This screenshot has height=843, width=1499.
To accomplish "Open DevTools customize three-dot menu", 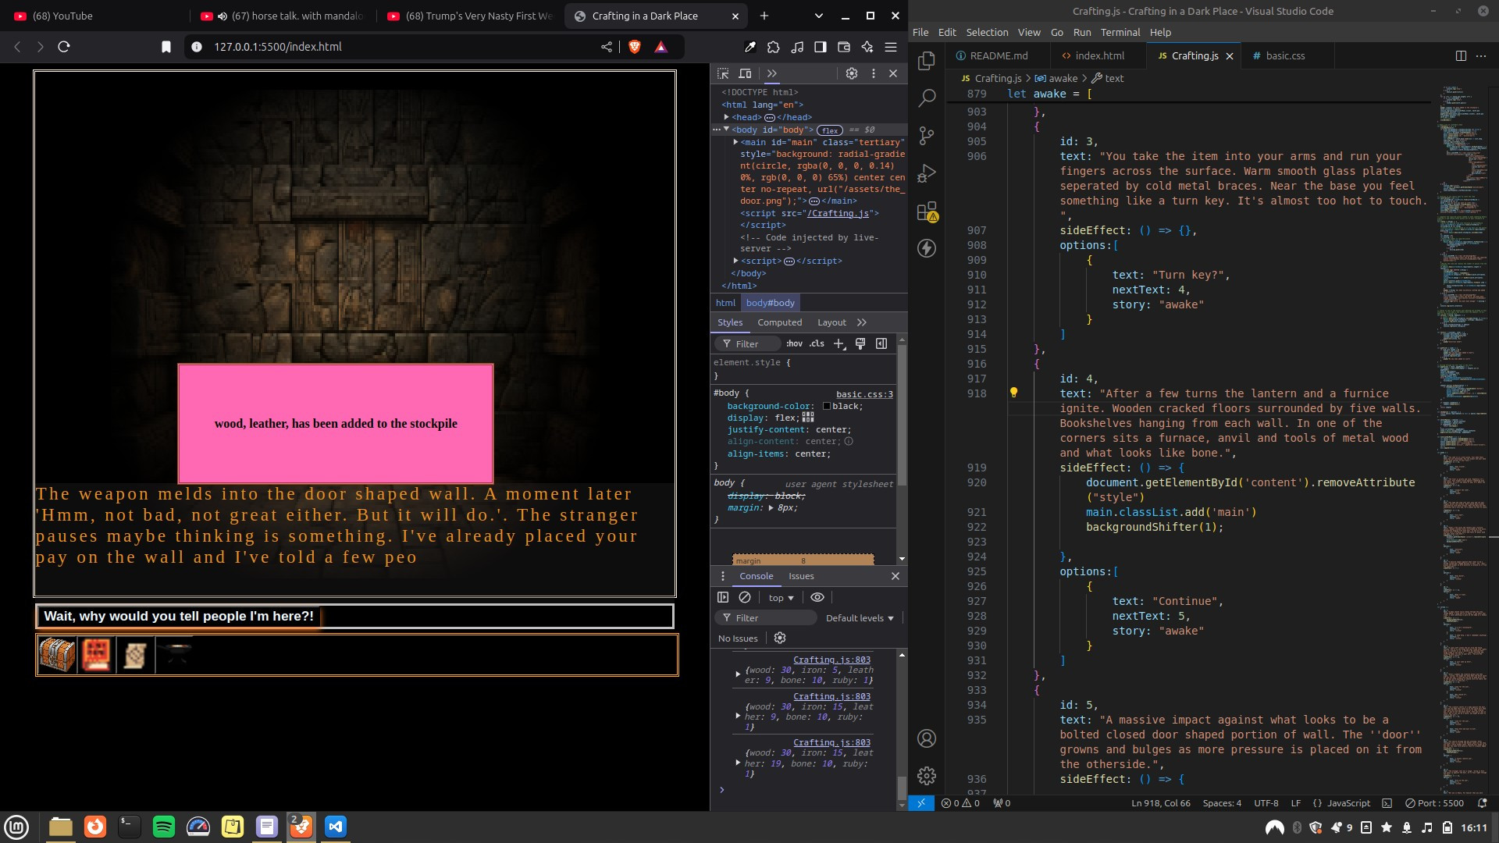I will 873,73.
